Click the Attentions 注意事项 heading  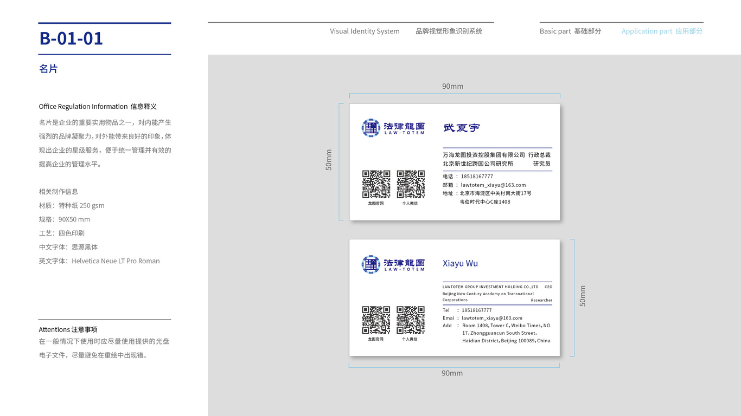[x=68, y=329]
